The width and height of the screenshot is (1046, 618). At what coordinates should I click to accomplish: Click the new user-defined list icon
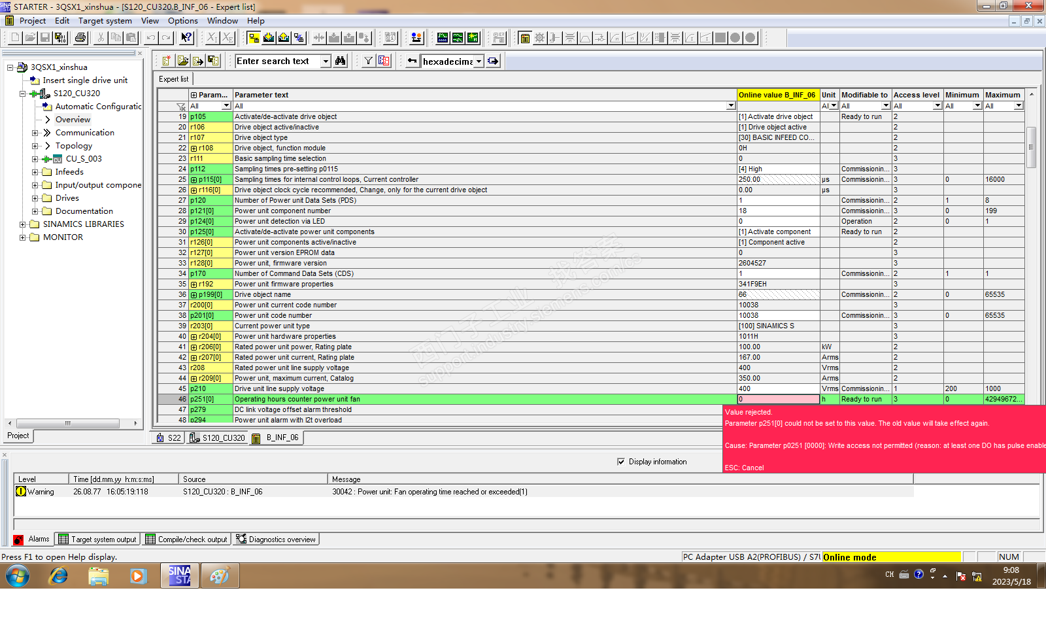[167, 61]
